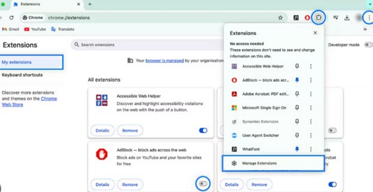Image resolution: width=373 pixels, height=192 pixels.
Task: Unpin AdBlock in the Extensions popup
Action: click(x=297, y=80)
